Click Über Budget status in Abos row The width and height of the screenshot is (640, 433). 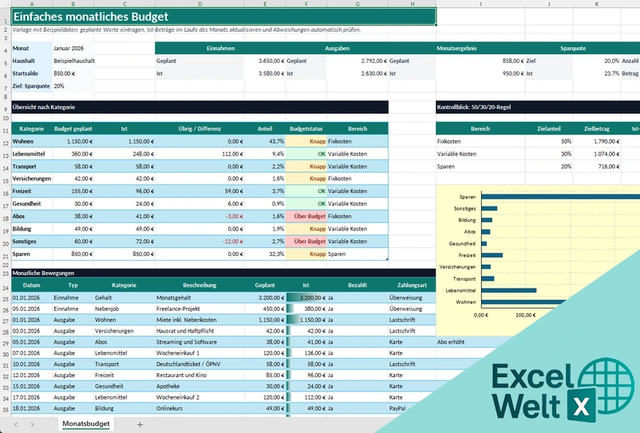[x=306, y=216]
